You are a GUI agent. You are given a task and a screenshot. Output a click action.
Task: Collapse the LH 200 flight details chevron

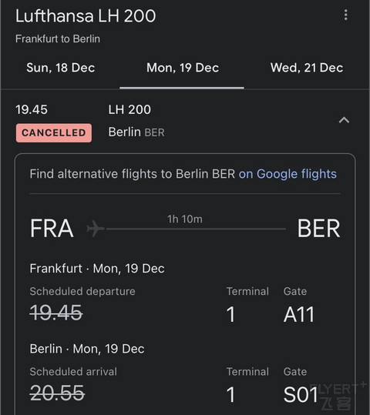[x=344, y=120]
